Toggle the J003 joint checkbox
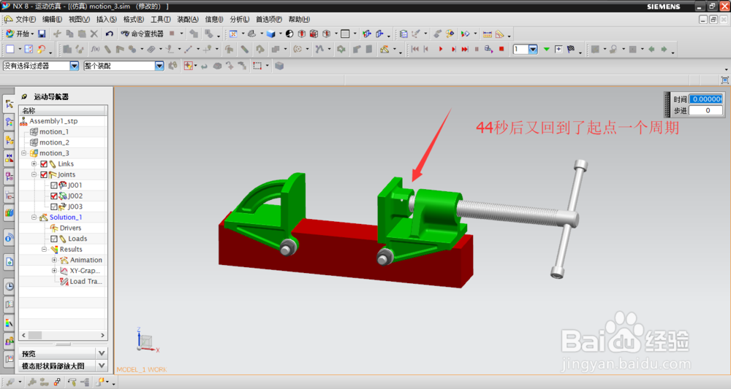731x389 pixels. (54, 207)
